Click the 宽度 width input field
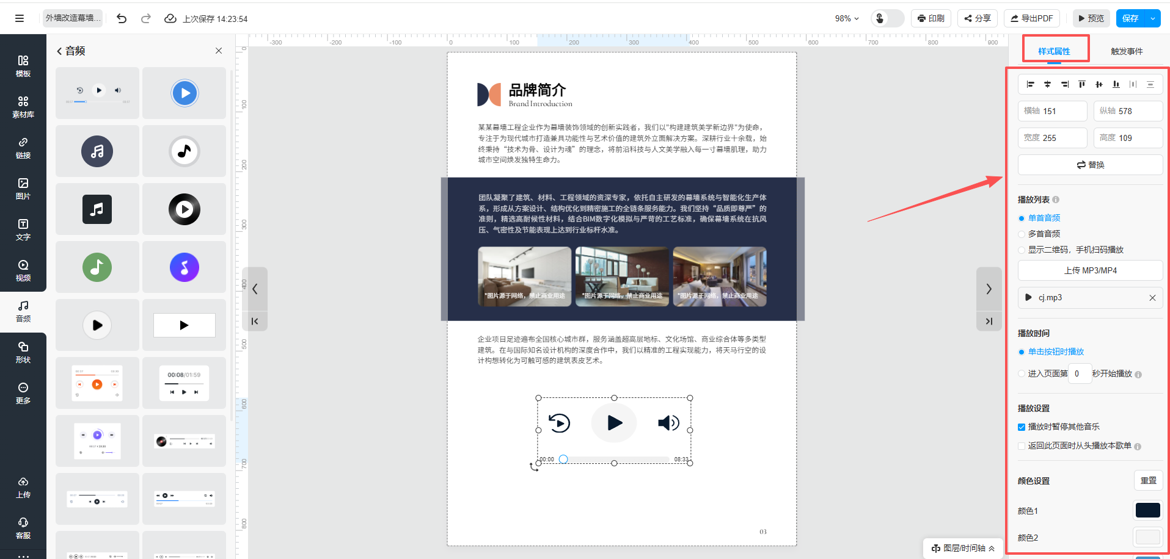Viewport: 1170px width, 559px height. click(1062, 138)
